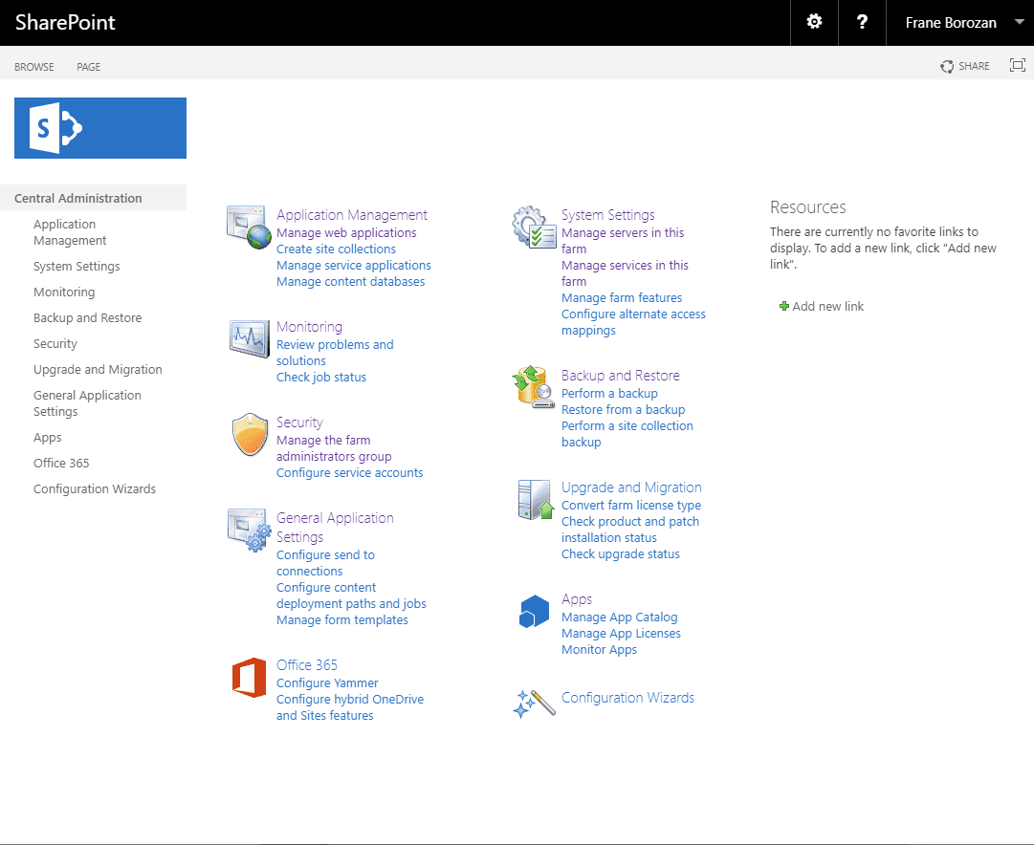Click the Manage content databases link
1034x845 pixels.
350,281
